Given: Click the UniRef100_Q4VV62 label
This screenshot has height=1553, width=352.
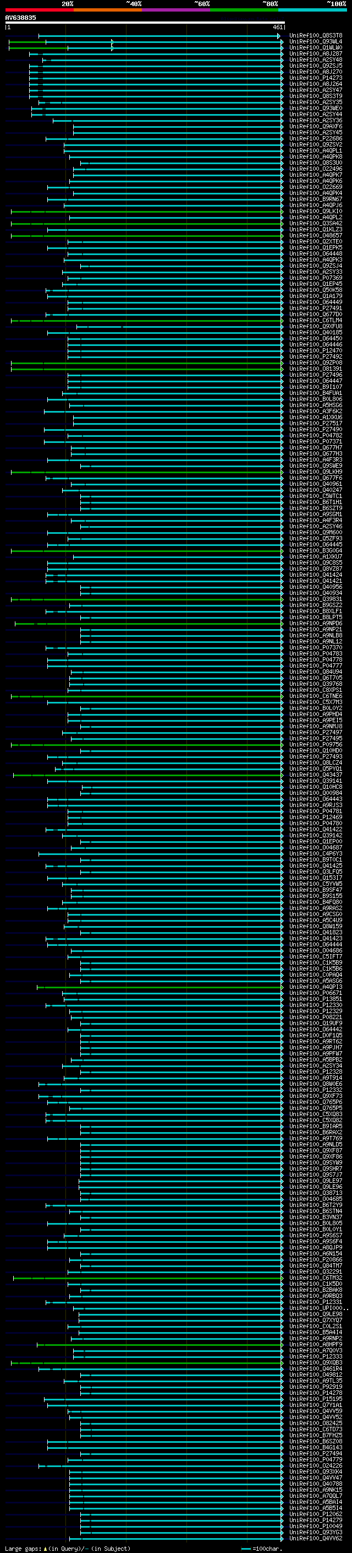Looking at the screenshot, I should [315, 1538].
